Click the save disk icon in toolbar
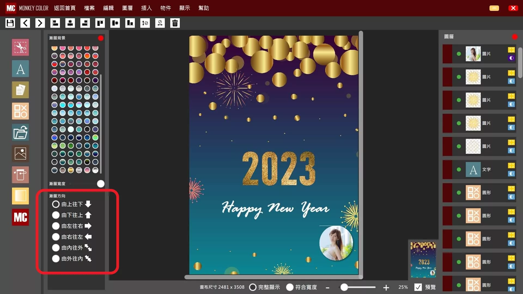Image resolution: width=523 pixels, height=294 pixels. [x=10, y=23]
